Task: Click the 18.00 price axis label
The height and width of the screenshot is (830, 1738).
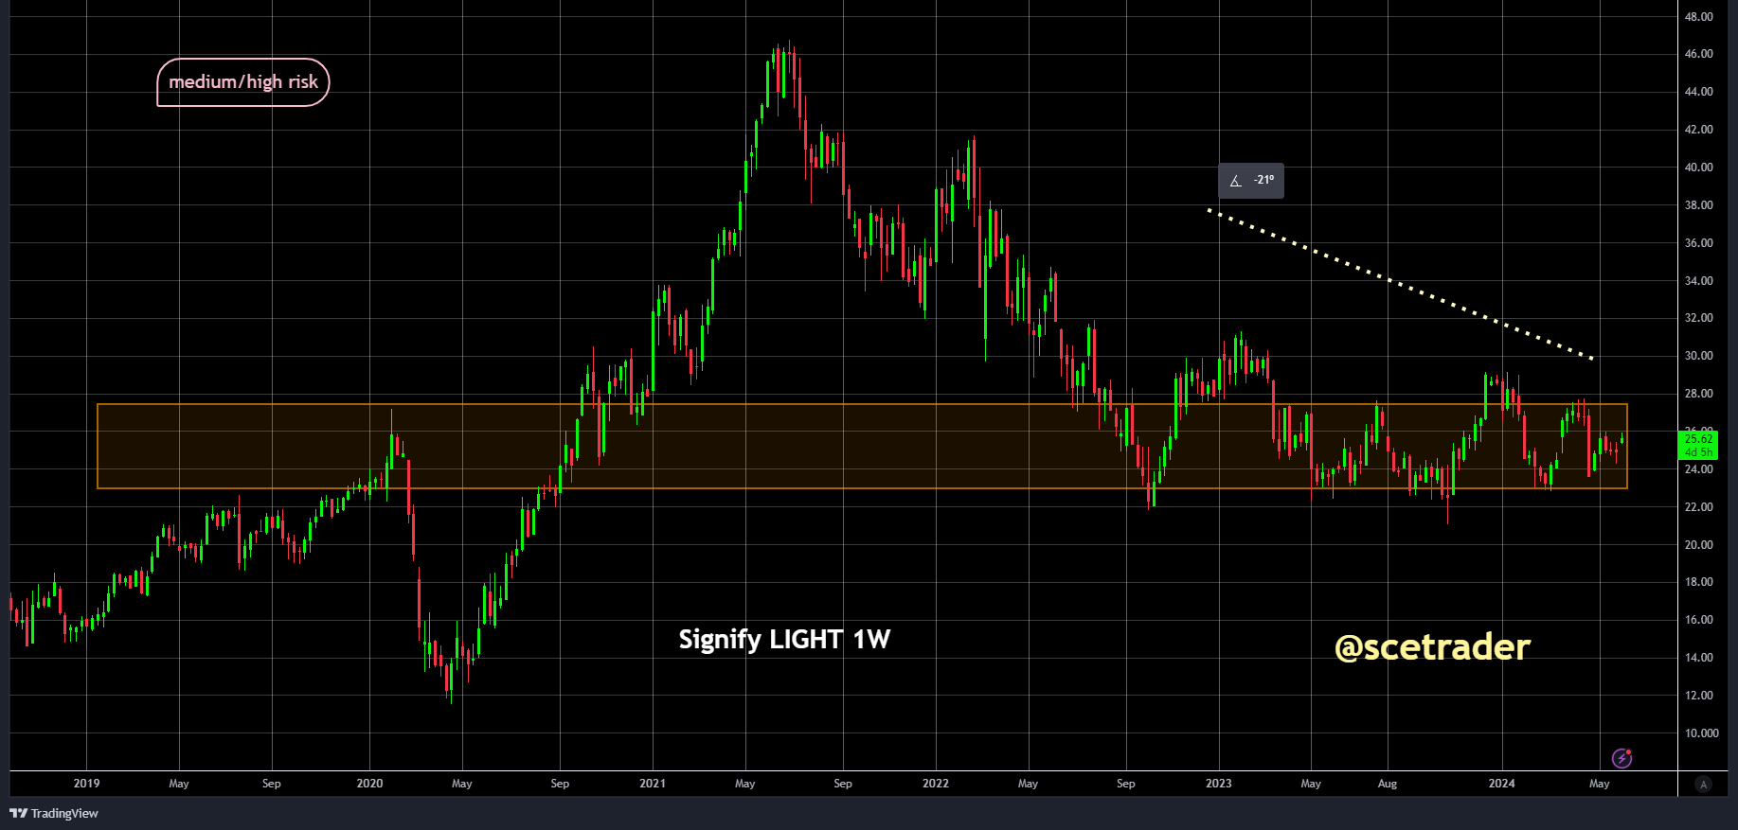Action: [1698, 582]
